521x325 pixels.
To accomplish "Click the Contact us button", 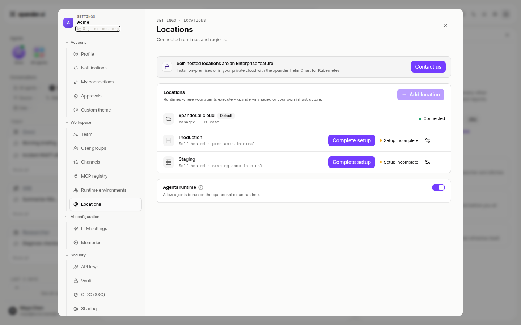I will coord(428,67).
